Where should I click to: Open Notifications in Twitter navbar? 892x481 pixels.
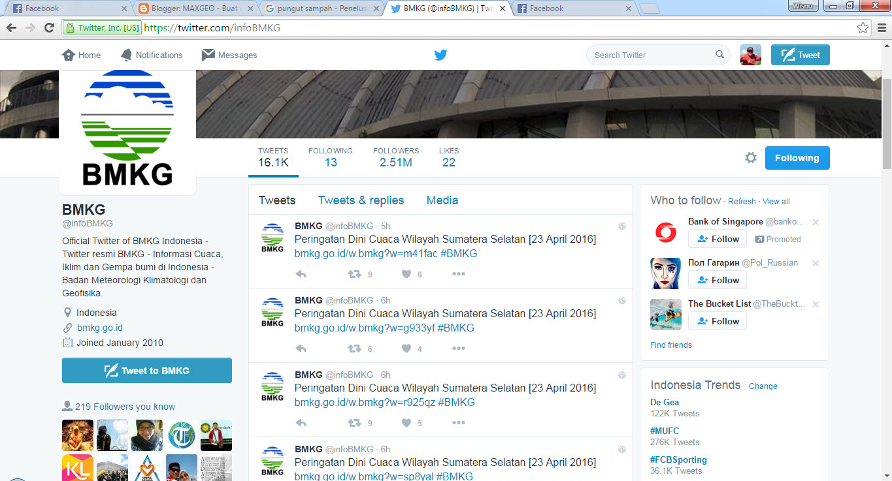(x=152, y=55)
